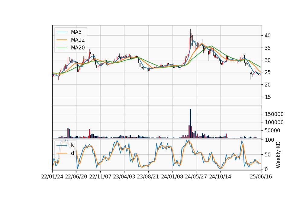Click the KD axis value 50
Viewport: 290px width, 208px height.
(x=268, y=155)
